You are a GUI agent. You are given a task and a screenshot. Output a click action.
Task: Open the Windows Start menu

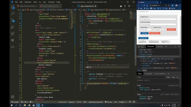(x=12, y=105)
